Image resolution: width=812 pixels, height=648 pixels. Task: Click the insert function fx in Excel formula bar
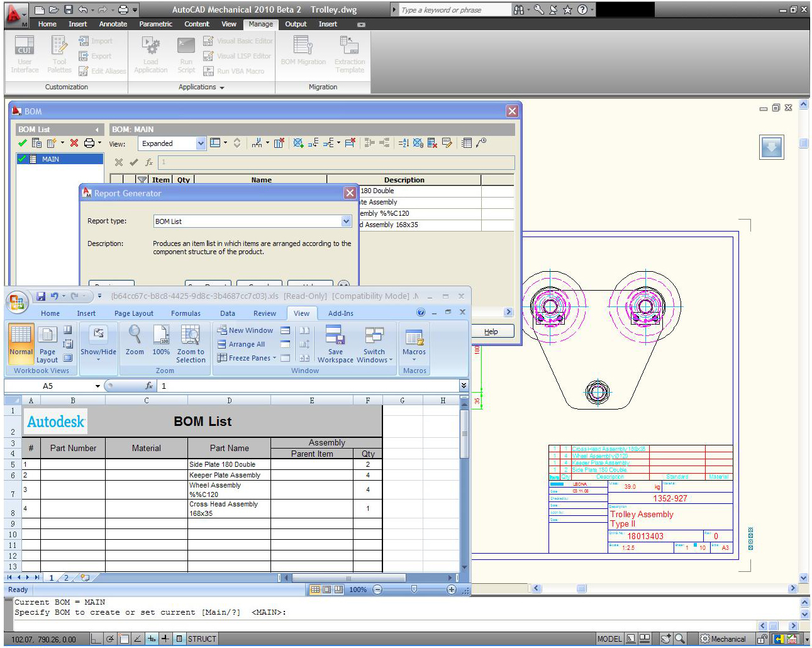(x=149, y=386)
